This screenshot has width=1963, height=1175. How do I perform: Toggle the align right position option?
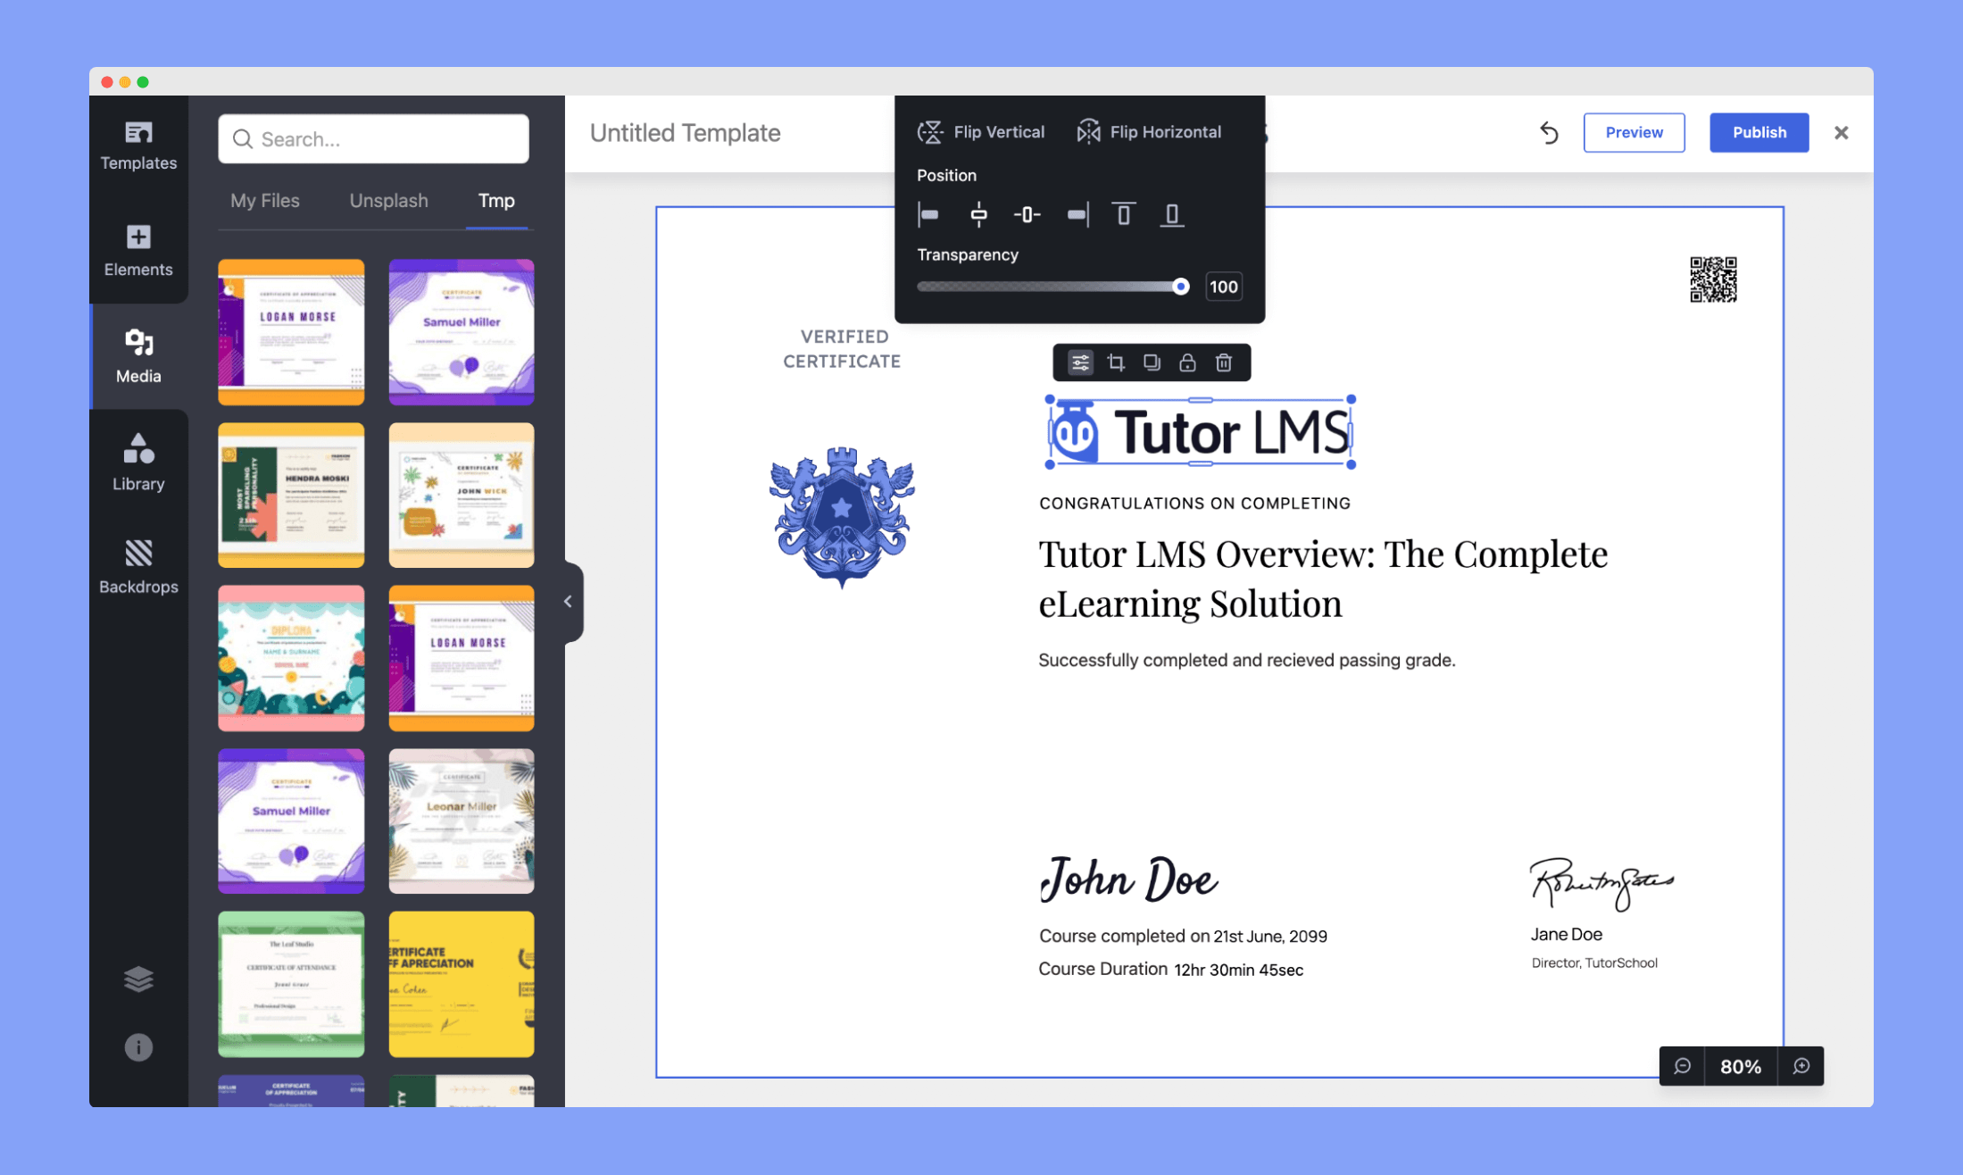[x=1078, y=214]
